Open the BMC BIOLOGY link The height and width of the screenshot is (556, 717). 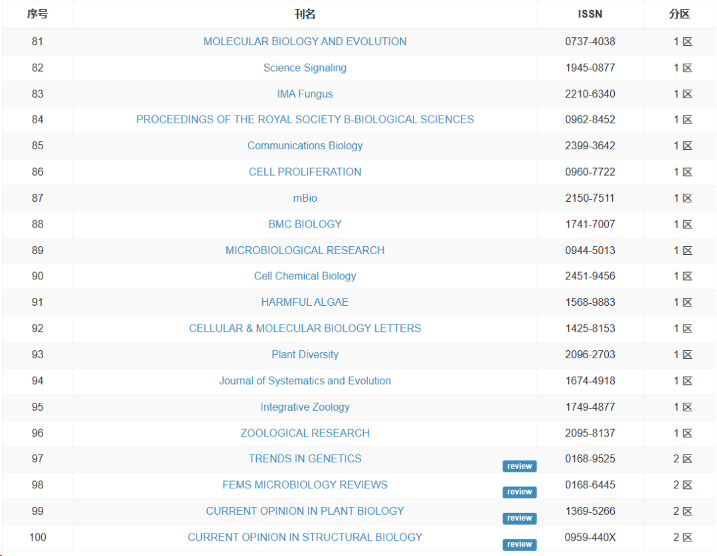pos(305,224)
